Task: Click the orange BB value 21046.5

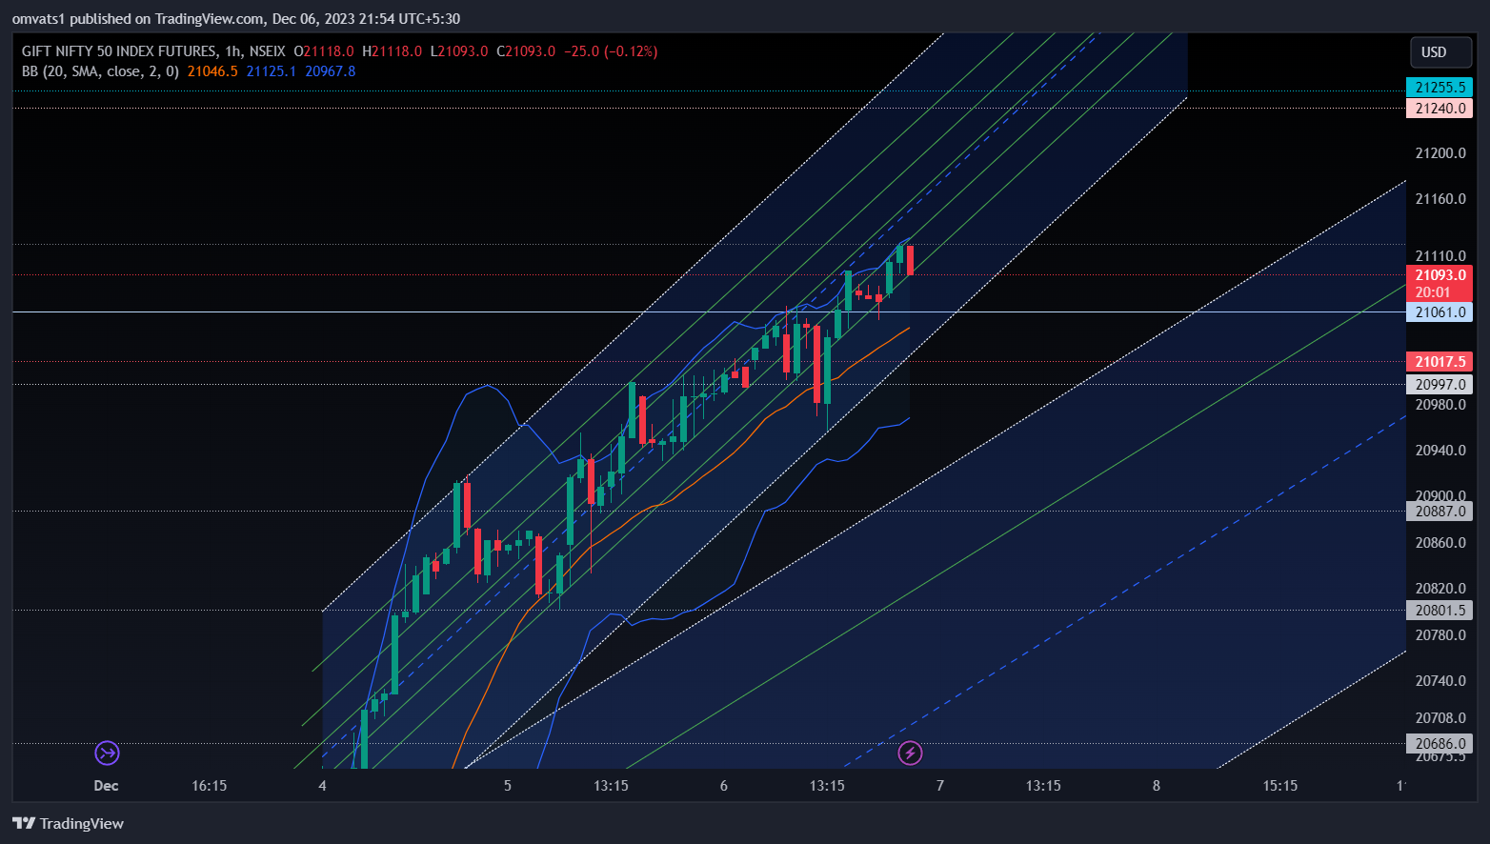Action: click(x=212, y=71)
